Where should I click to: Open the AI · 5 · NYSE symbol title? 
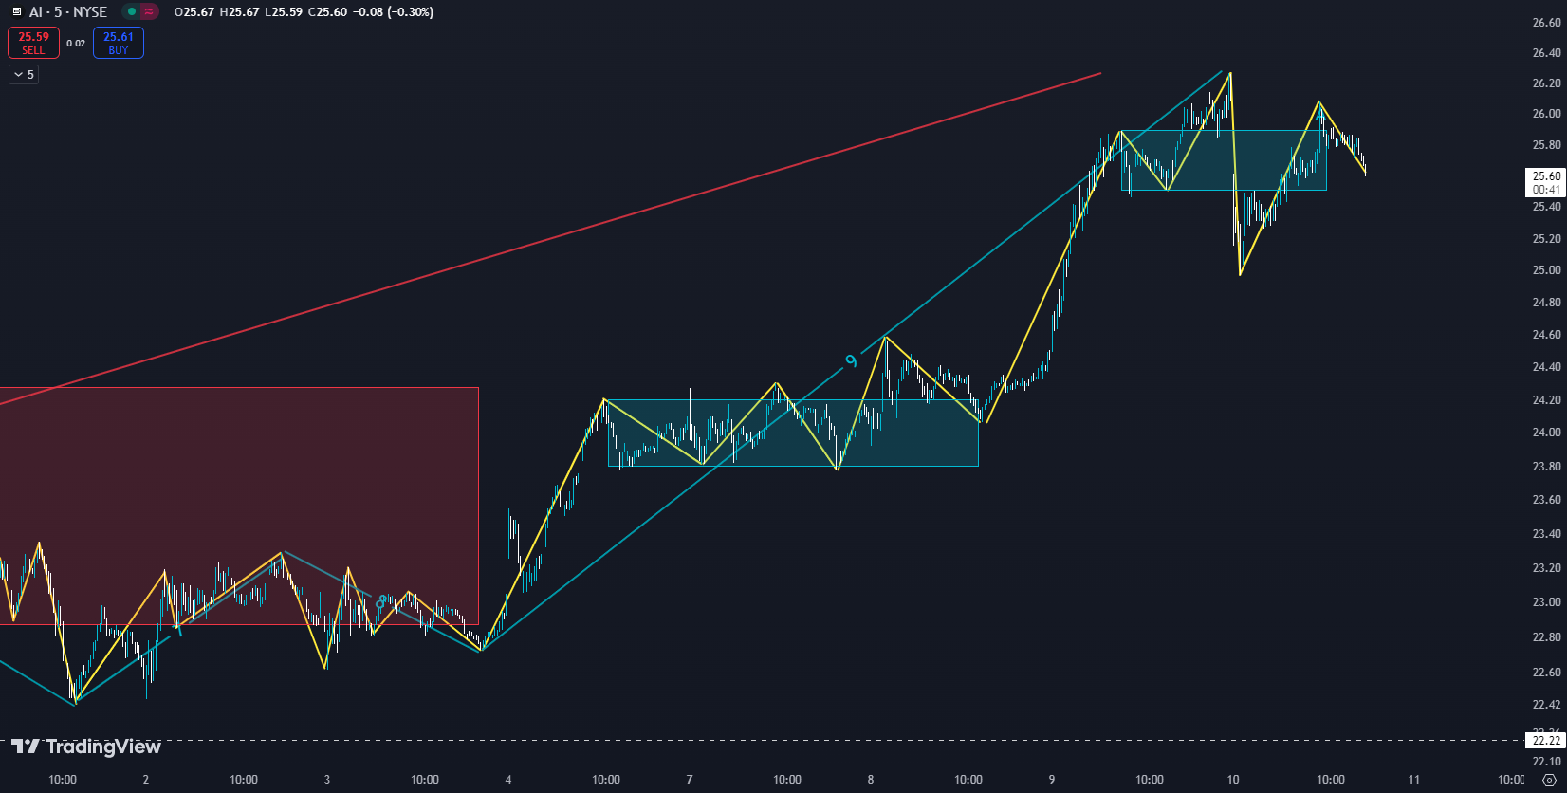[x=68, y=12]
